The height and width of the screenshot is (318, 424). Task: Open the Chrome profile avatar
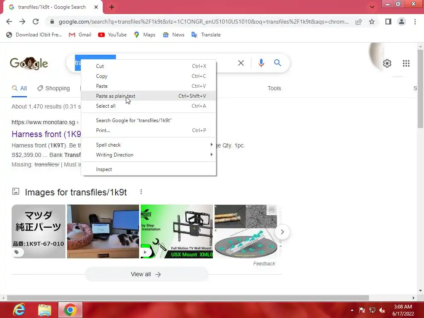402,22
